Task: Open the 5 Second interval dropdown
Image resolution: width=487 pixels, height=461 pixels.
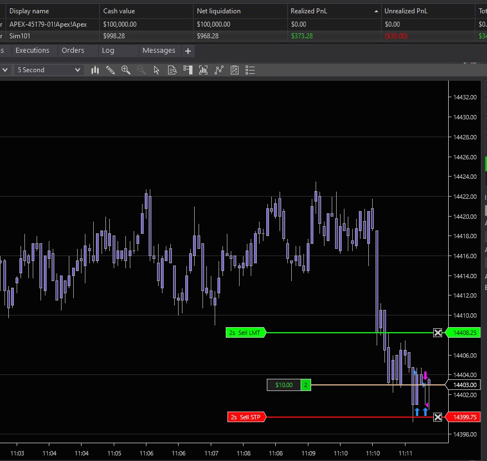Action: 49,70
